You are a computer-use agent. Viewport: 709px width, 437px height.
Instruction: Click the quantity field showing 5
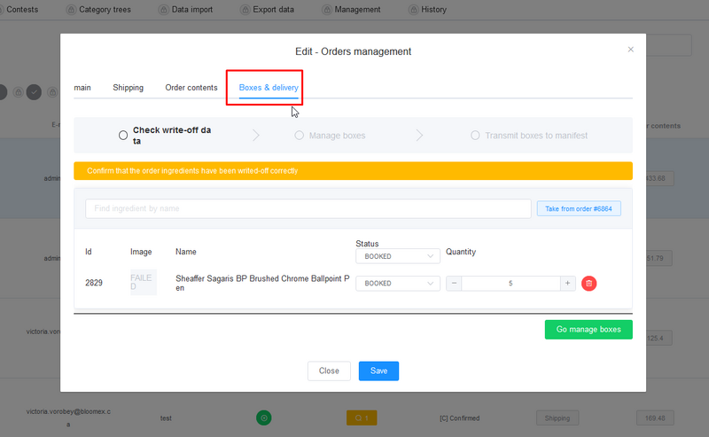tap(511, 283)
